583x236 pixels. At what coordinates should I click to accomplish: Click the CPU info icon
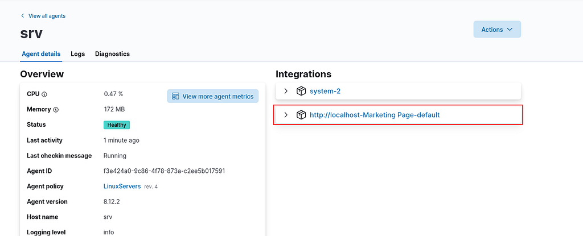tap(44, 94)
